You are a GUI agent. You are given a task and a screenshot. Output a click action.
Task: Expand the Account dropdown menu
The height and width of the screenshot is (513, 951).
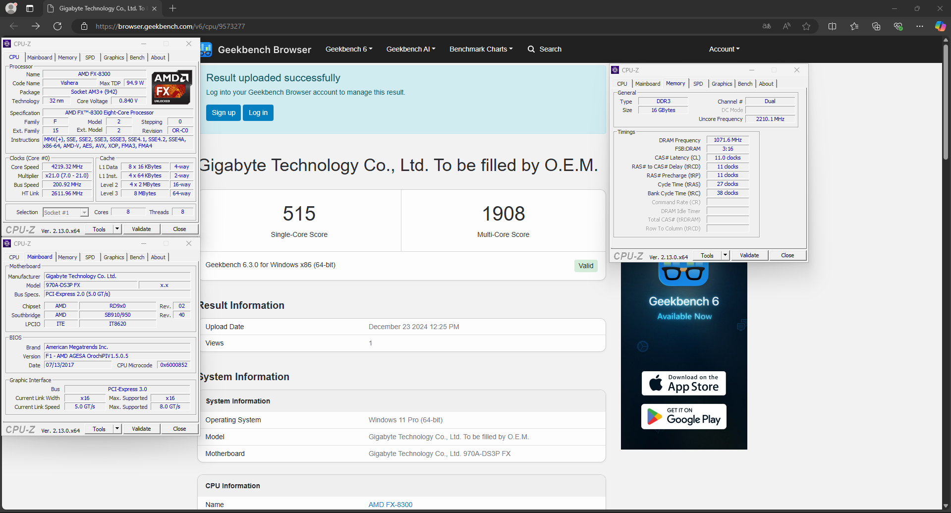pyautogui.click(x=724, y=49)
